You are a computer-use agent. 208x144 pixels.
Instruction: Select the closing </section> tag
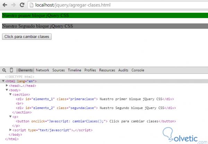[22, 112]
